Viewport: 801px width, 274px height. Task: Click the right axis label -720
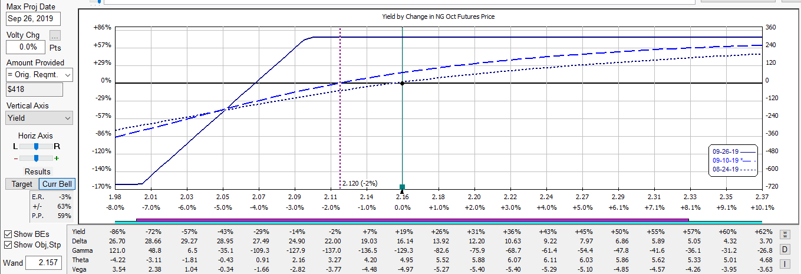[x=771, y=187]
